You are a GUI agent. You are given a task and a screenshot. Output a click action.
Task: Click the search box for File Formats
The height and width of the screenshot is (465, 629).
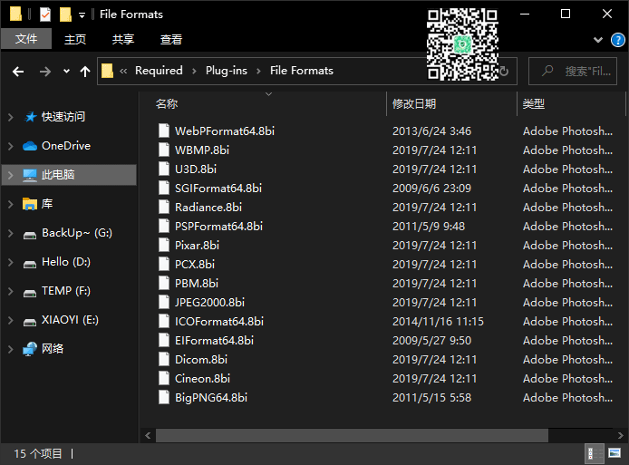click(x=573, y=71)
